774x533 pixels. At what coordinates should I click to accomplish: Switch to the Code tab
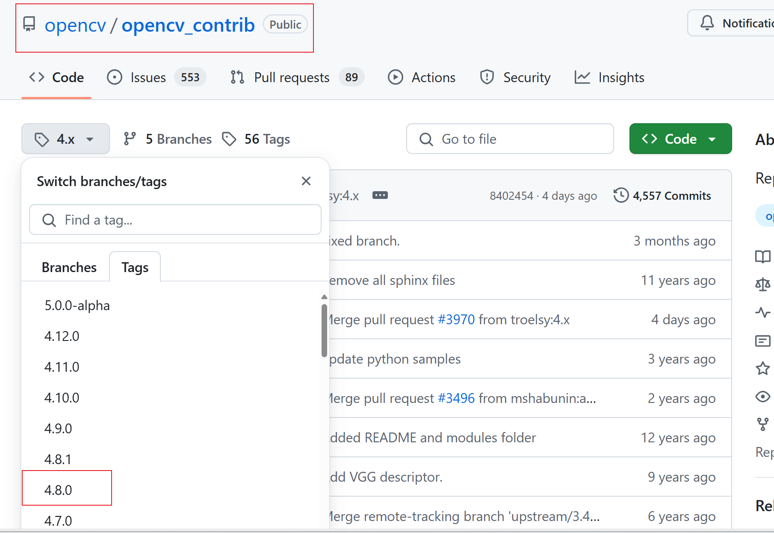coord(56,77)
